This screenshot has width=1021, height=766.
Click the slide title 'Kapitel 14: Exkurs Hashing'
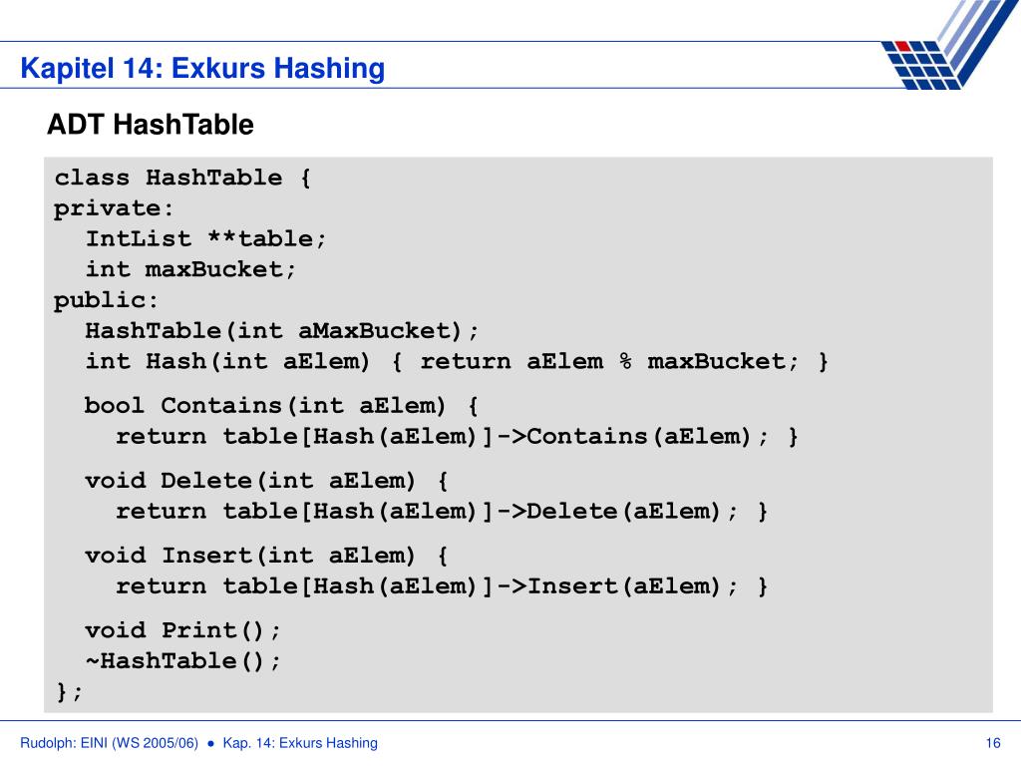(x=202, y=69)
